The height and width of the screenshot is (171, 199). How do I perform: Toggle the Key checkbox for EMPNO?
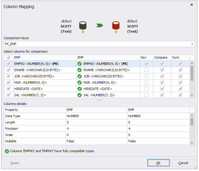pos(146,64)
